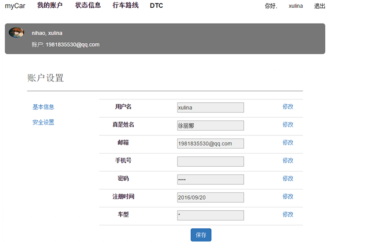Image resolution: width=387 pixels, height=242 pixels.
Task: Click the xulina username link at top
Action: [x=296, y=6]
